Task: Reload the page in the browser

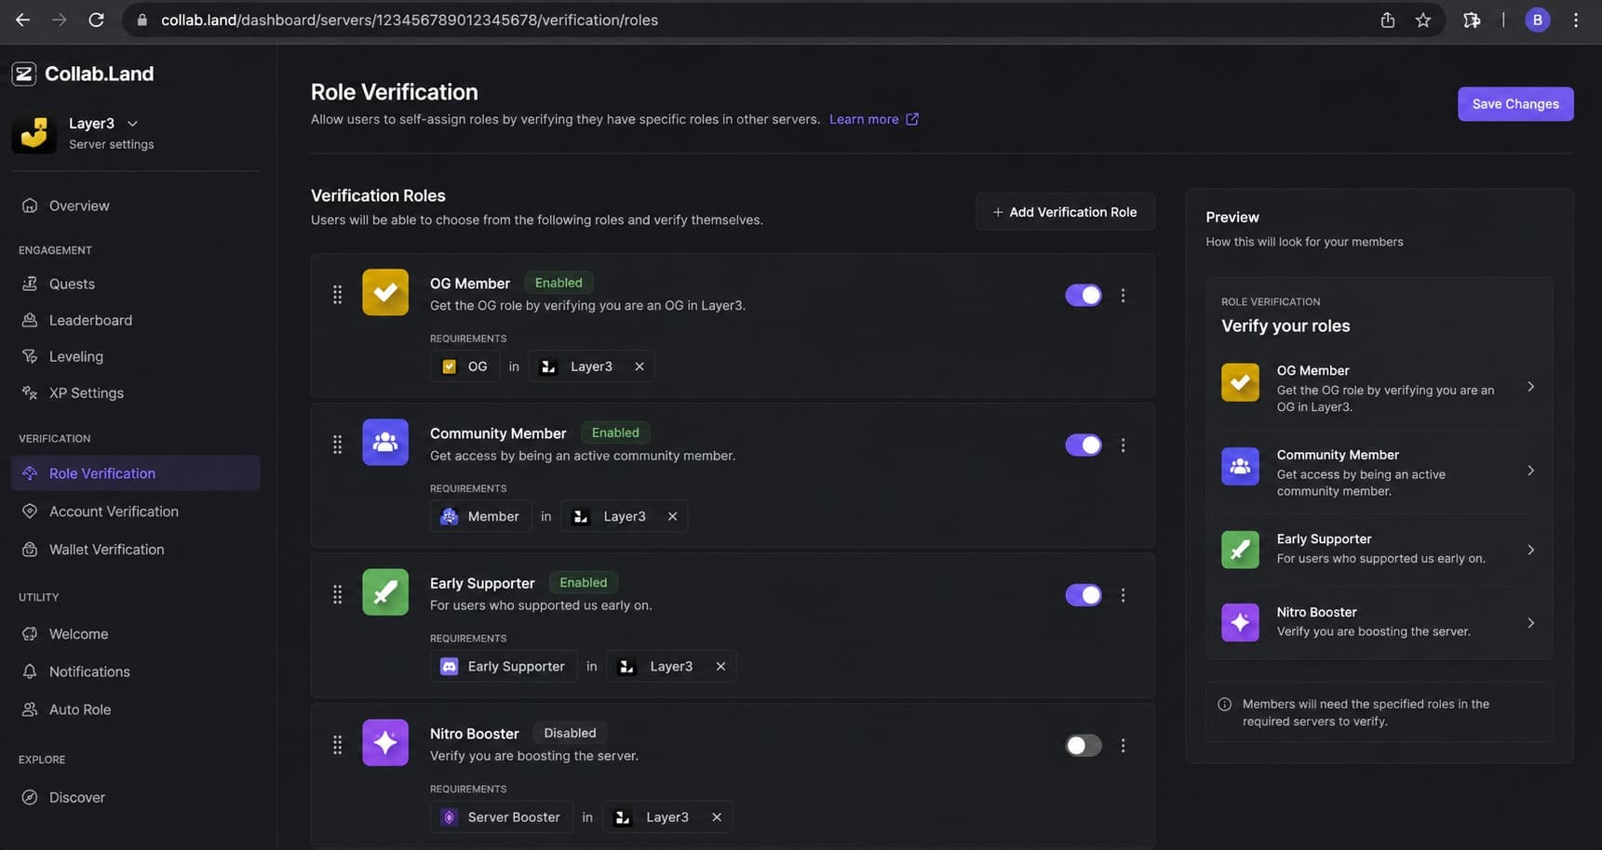Action: (96, 20)
